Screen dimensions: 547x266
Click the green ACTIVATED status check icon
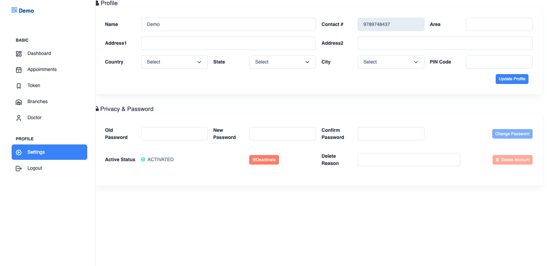(143, 159)
